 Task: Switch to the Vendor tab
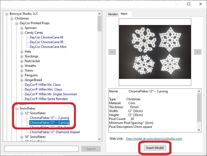pyautogui.click(x=113, y=14)
